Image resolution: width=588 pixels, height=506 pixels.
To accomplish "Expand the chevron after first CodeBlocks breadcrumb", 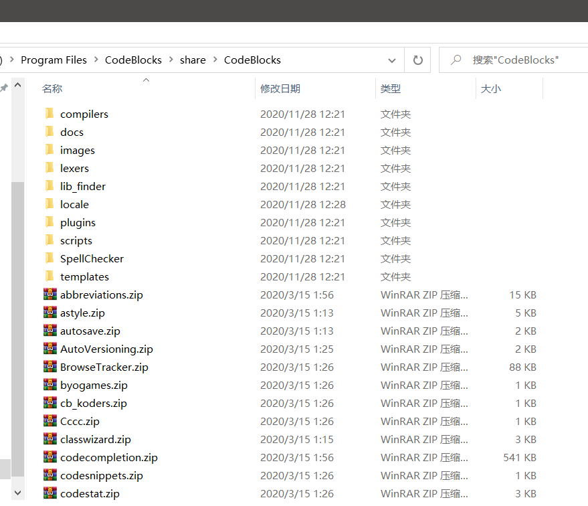I will point(171,60).
